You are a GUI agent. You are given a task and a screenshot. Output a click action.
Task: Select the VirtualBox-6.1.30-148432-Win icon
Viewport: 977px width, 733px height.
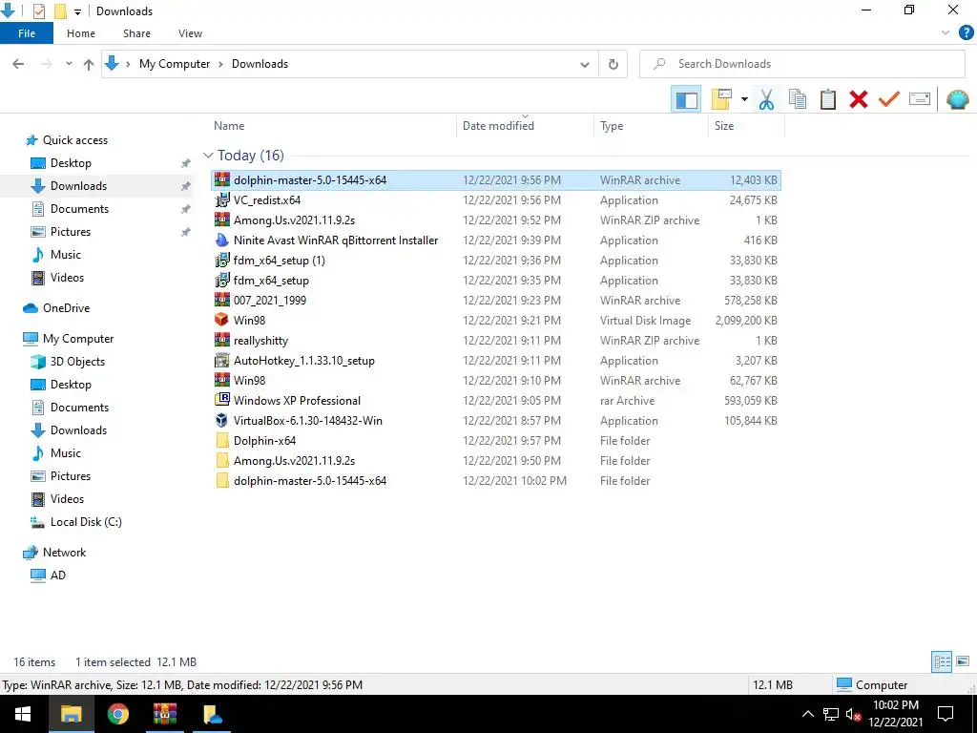[221, 420]
